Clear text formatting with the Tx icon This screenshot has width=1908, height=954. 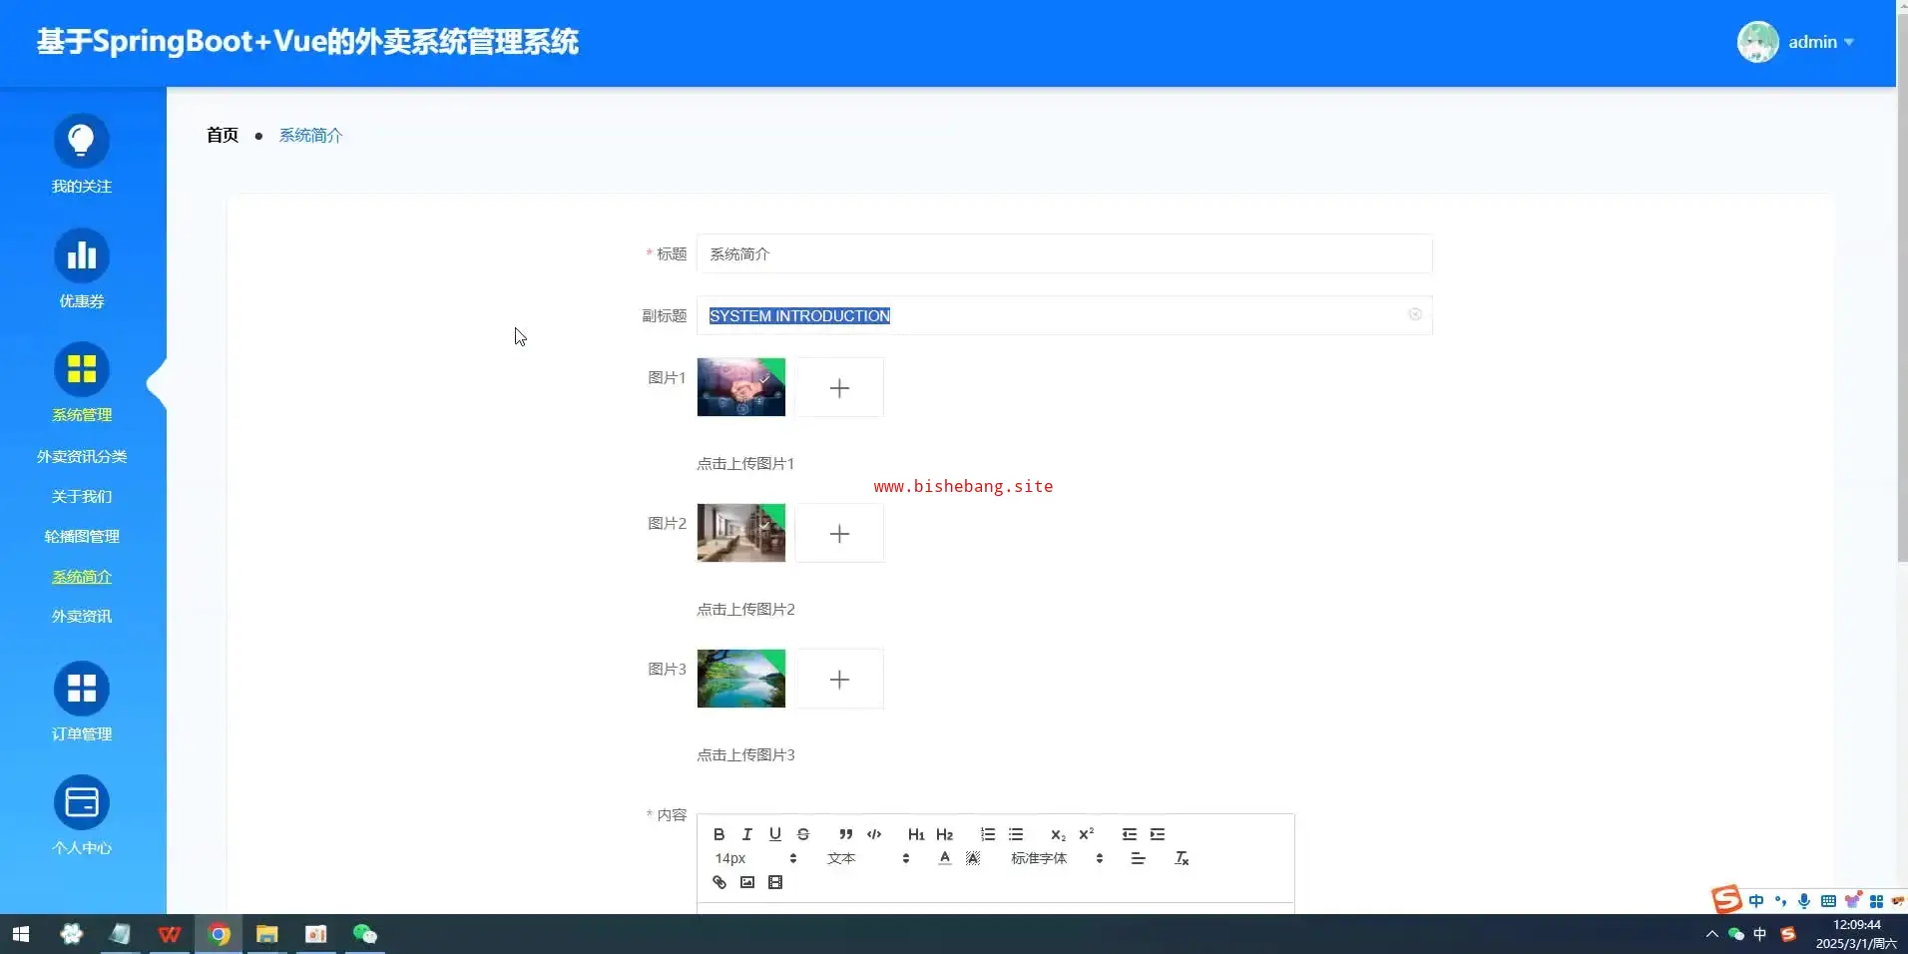tap(1182, 858)
